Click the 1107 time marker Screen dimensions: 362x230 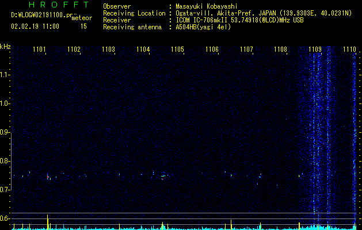(246, 49)
